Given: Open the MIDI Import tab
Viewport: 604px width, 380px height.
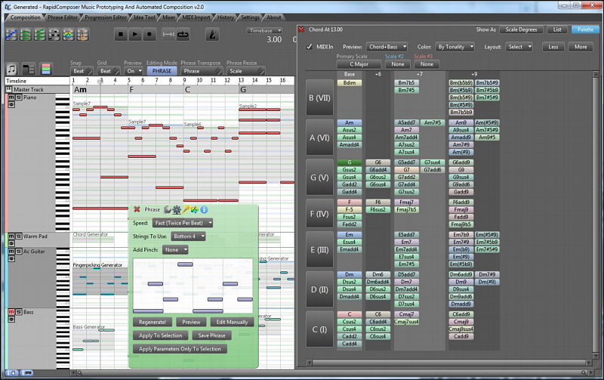Looking at the screenshot, I should click(196, 17).
